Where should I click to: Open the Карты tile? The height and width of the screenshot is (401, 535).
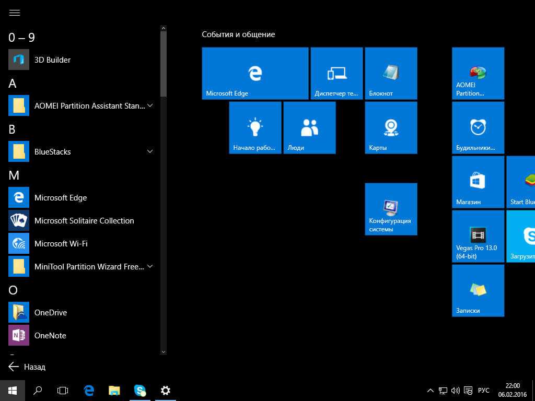tap(391, 127)
